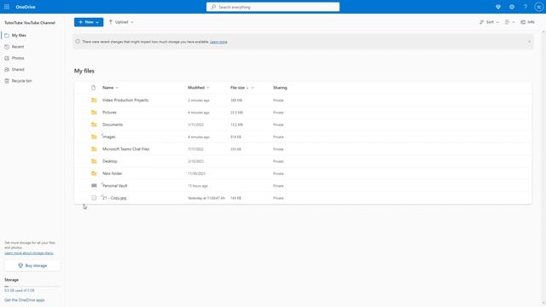The height and width of the screenshot is (307, 546).
Task: Open the Name column header dropdown
Action: pyautogui.click(x=110, y=88)
